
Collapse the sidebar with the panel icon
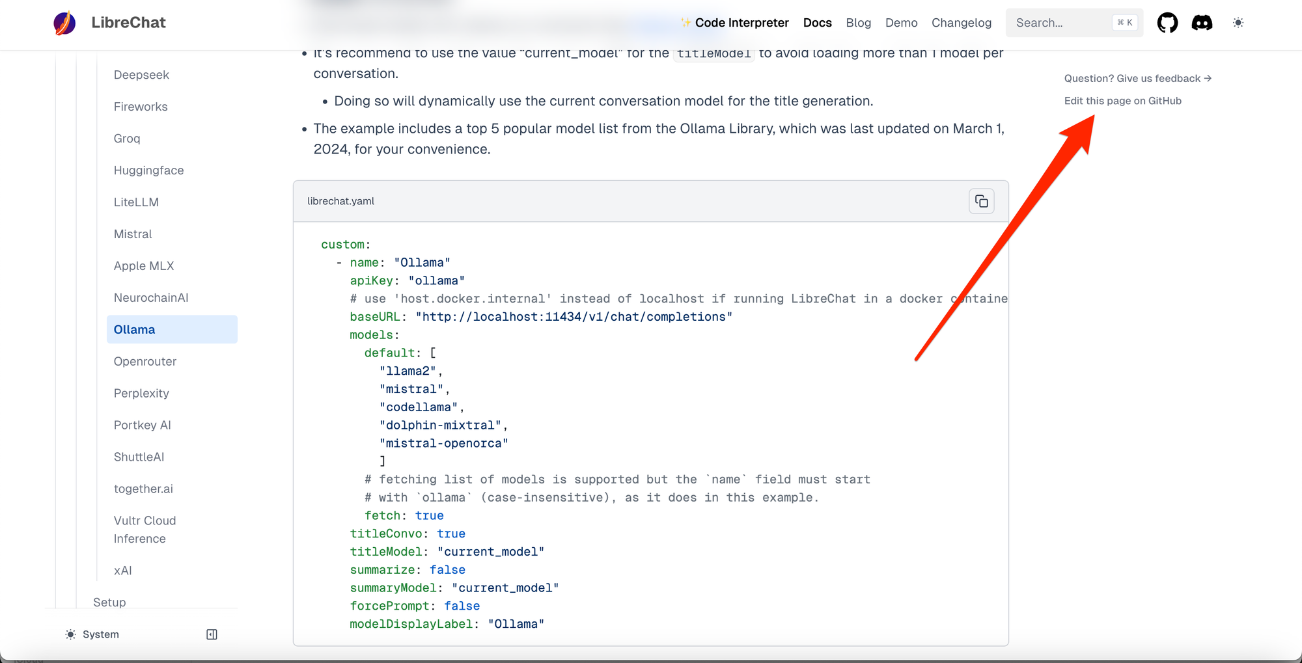[211, 634]
